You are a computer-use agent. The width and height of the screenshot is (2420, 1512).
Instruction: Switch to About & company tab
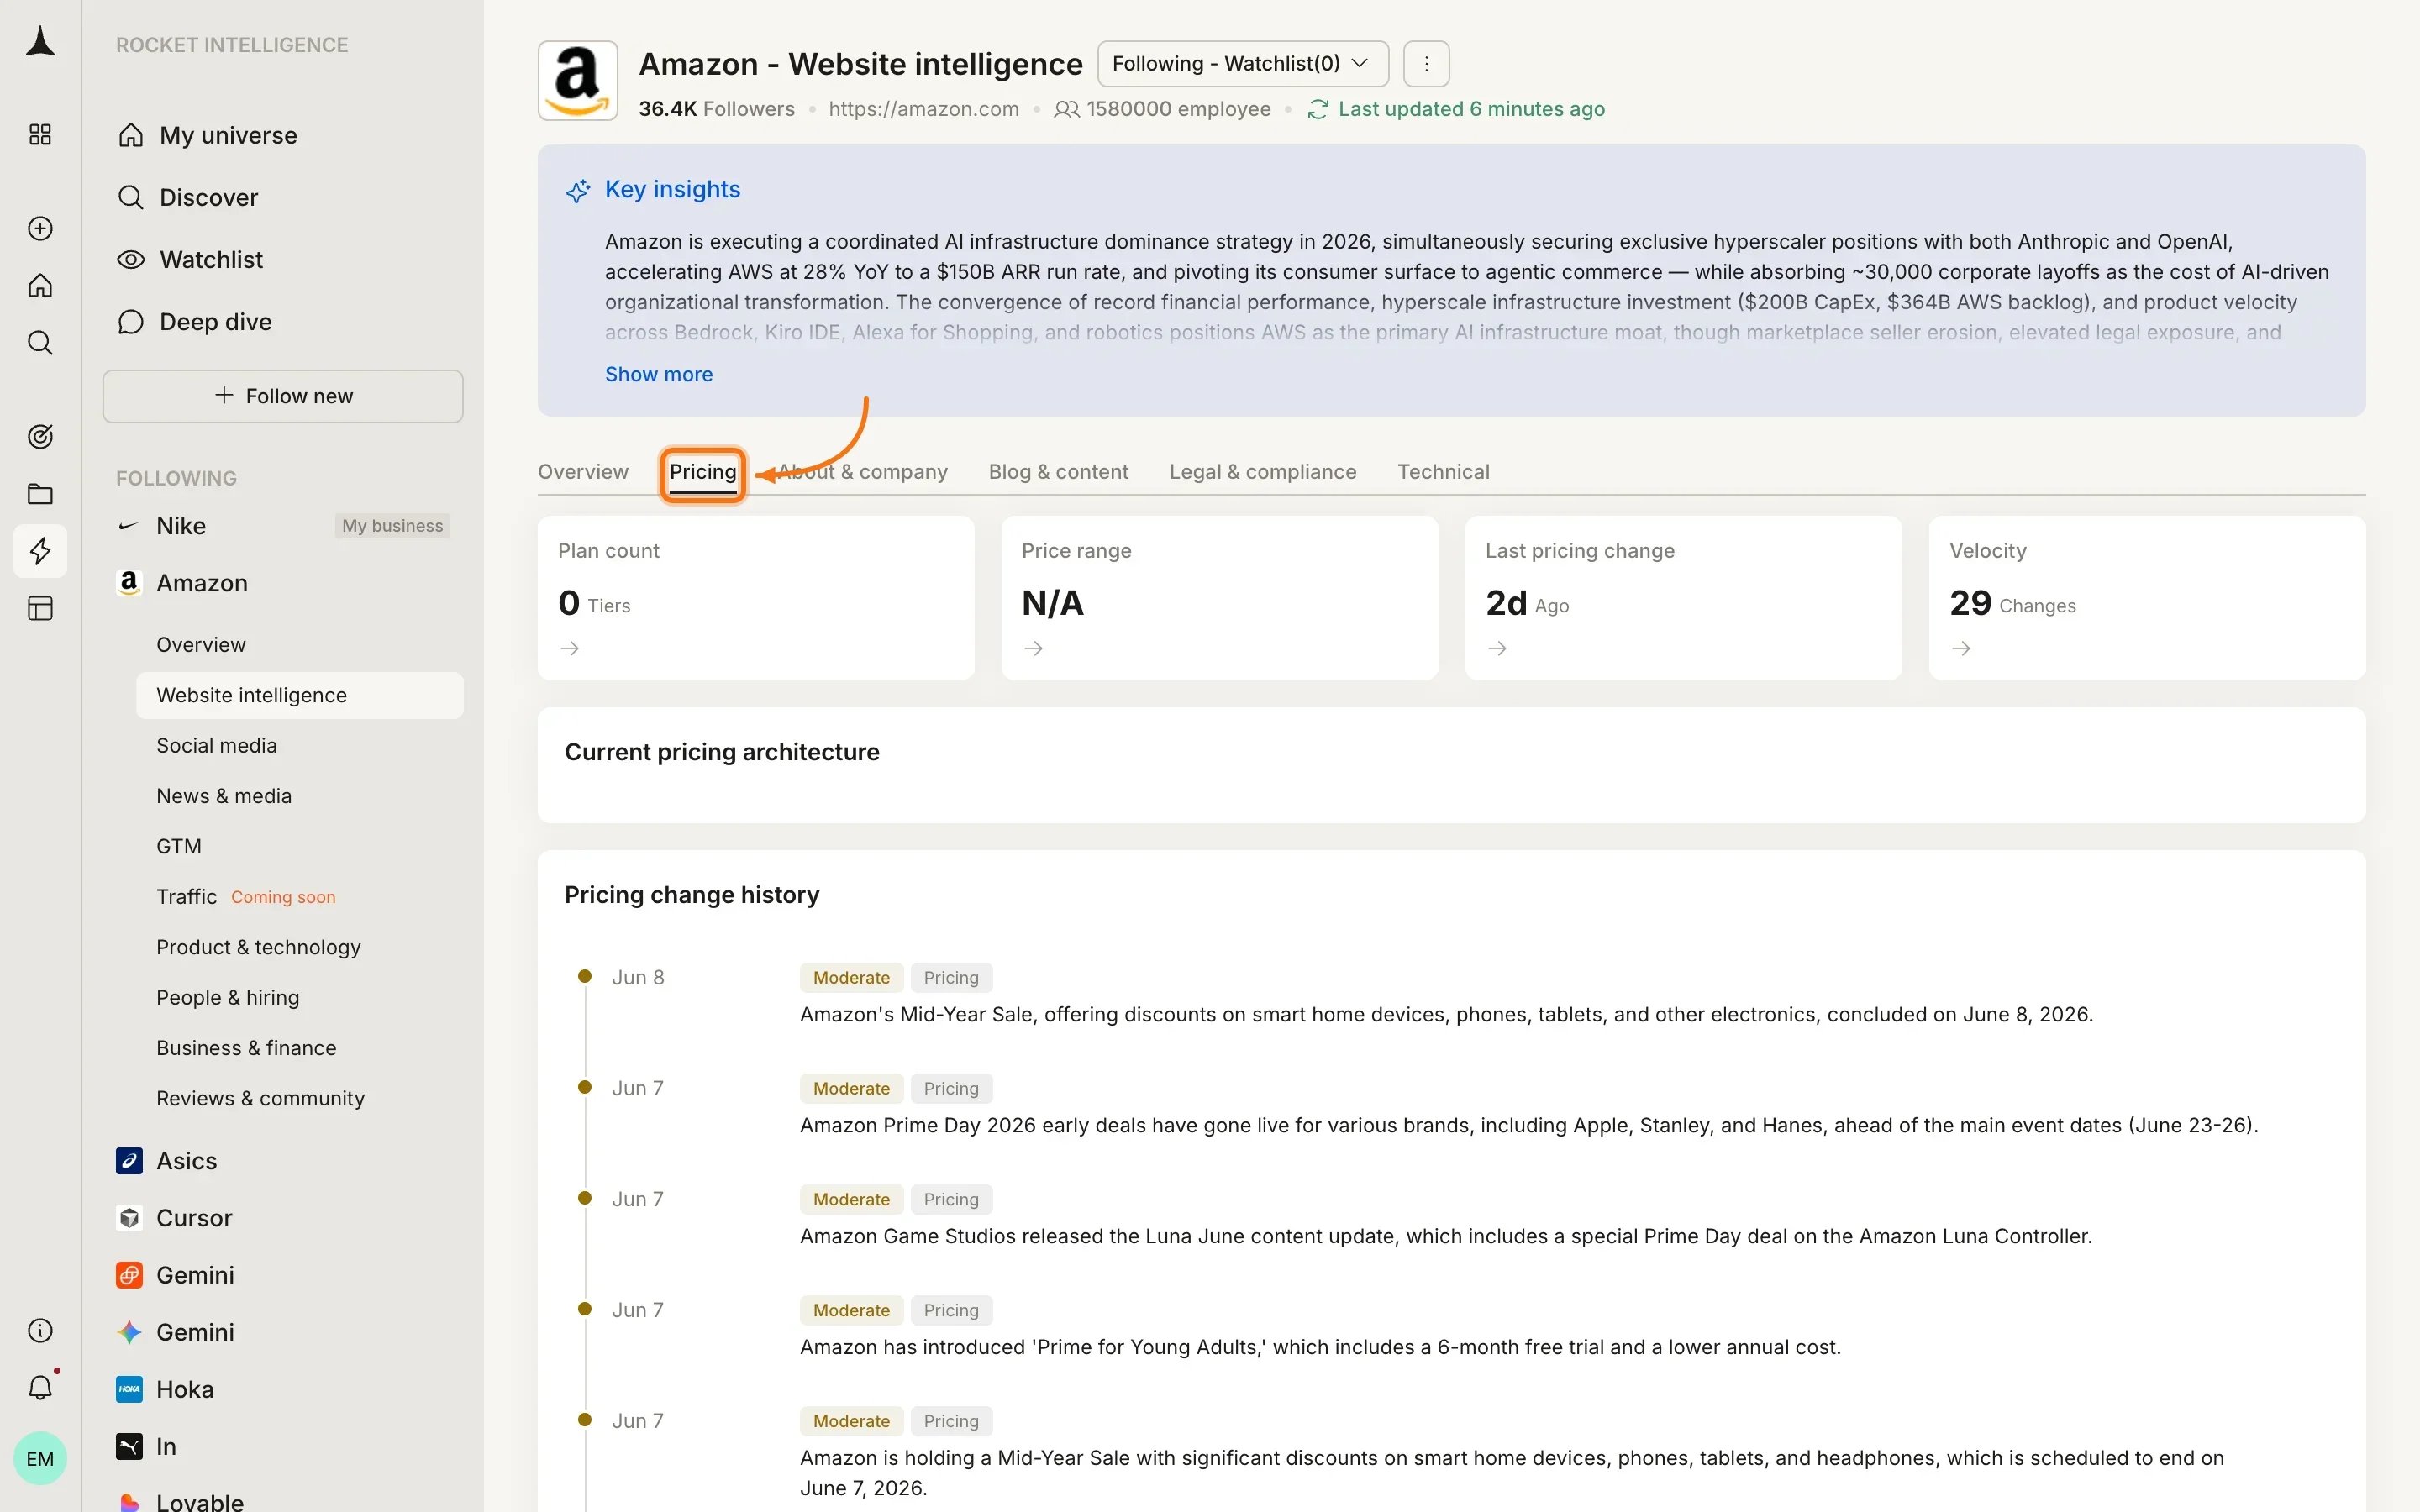pos(863,472)
